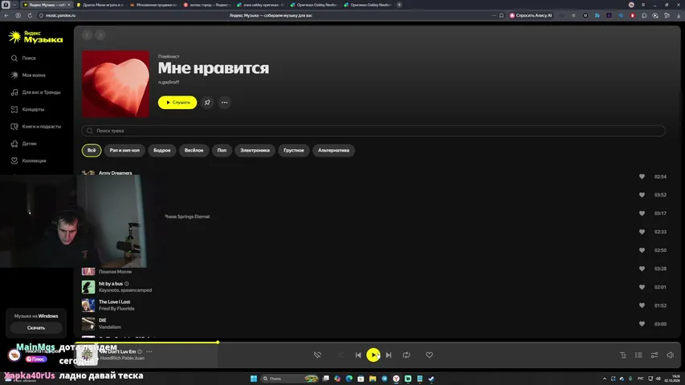Click the Спросить Алису AI browser button

point(531,15)
